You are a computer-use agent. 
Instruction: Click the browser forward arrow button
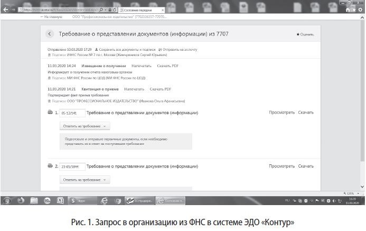coord(13,10)
